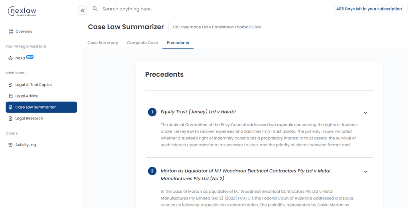Click the New badge next to NeXa
Viewport: 408px width, 208px height.
coord(30,57)
